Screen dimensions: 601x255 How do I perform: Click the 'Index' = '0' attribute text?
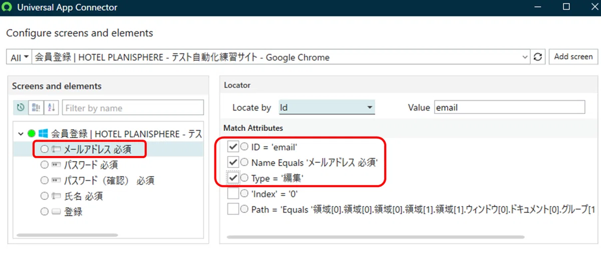275,193
